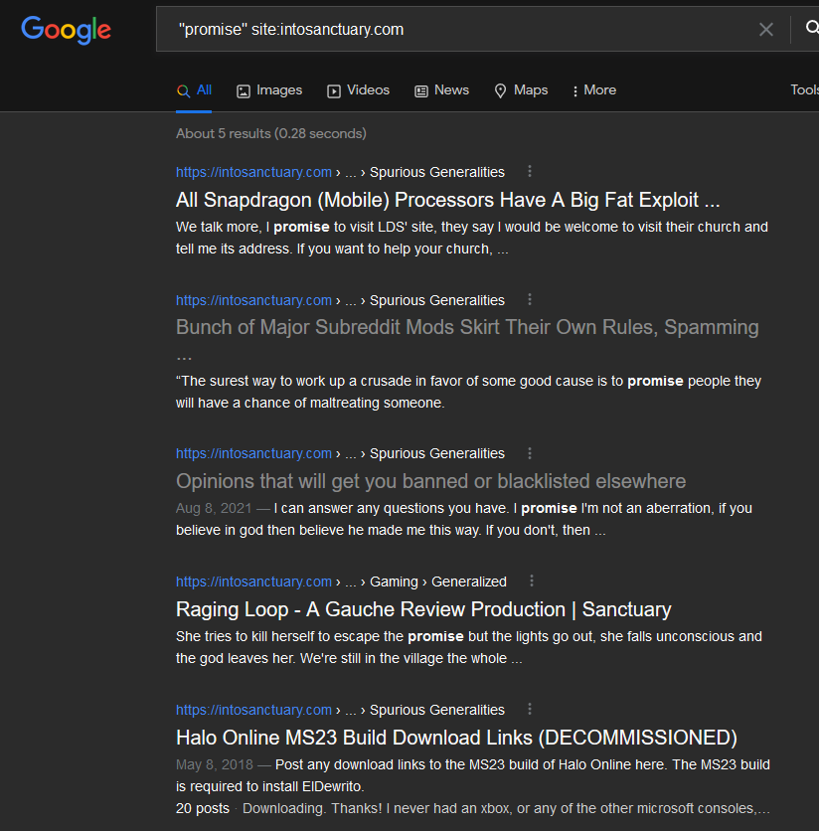Open three-dot menu for Subreddit Mods result
Image resolution: width=819 pixels, height=831 pixels.
point(530,299)
